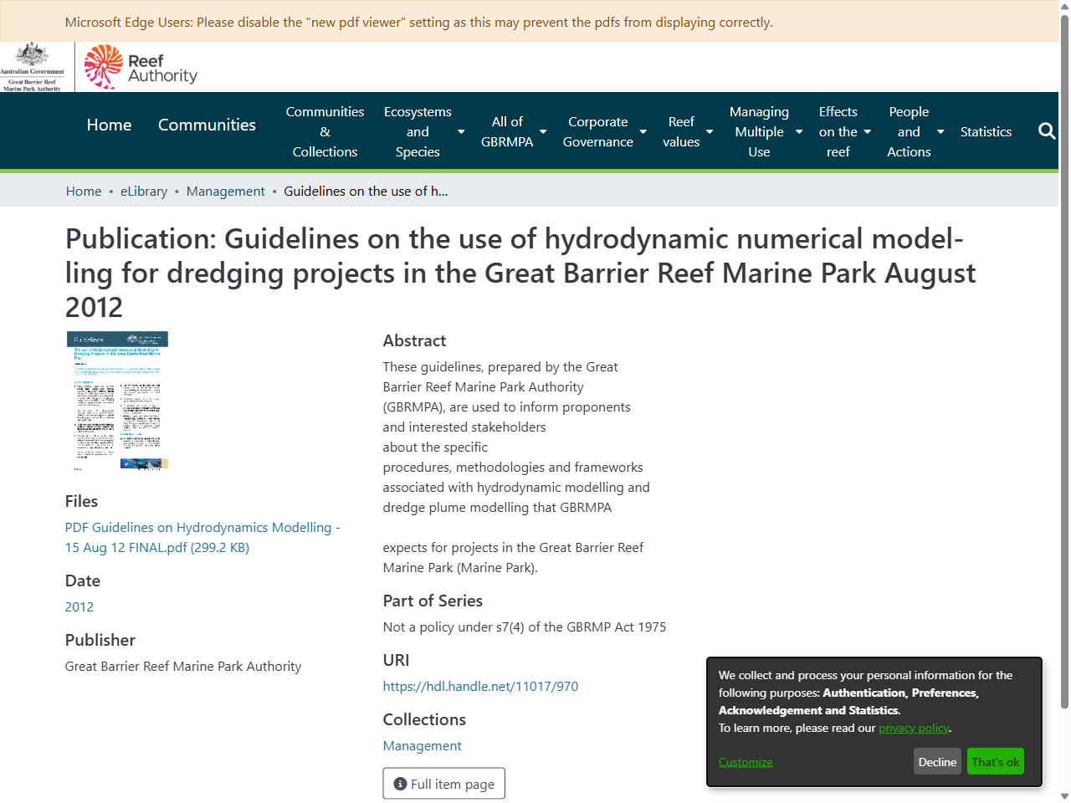This screenshot has height=803, width=1071.
Task: Download the Hydrodynamics Modelling PDF file
Action: (x=202, y=537)
